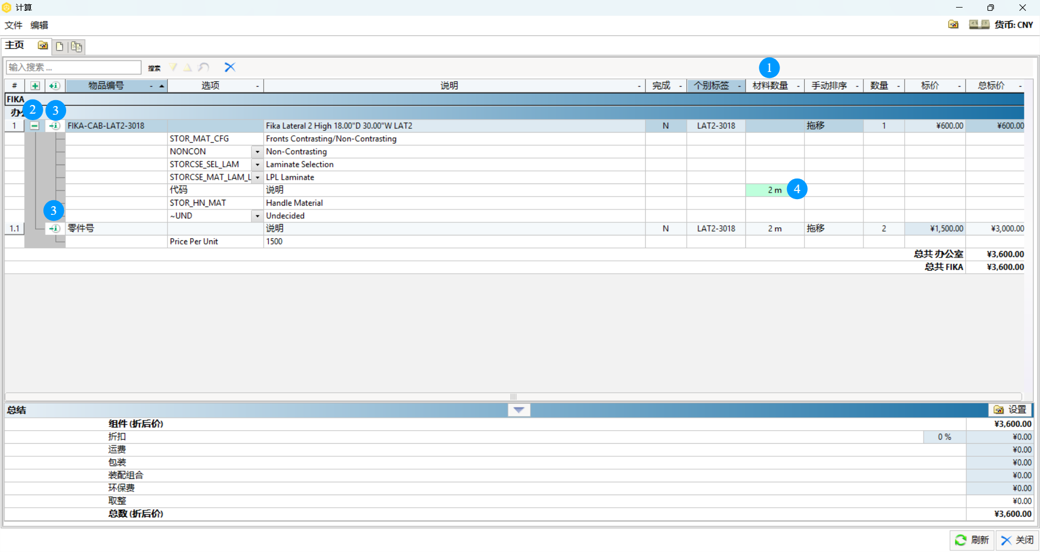This screenshot has height=552, width=1040.
Task: Click the Price Per Unit cell
Action: (216, 241)
